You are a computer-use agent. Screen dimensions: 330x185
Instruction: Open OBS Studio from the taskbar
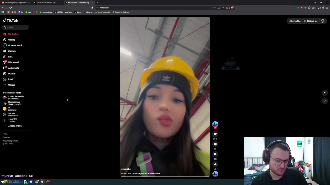(x=48, y=182)
